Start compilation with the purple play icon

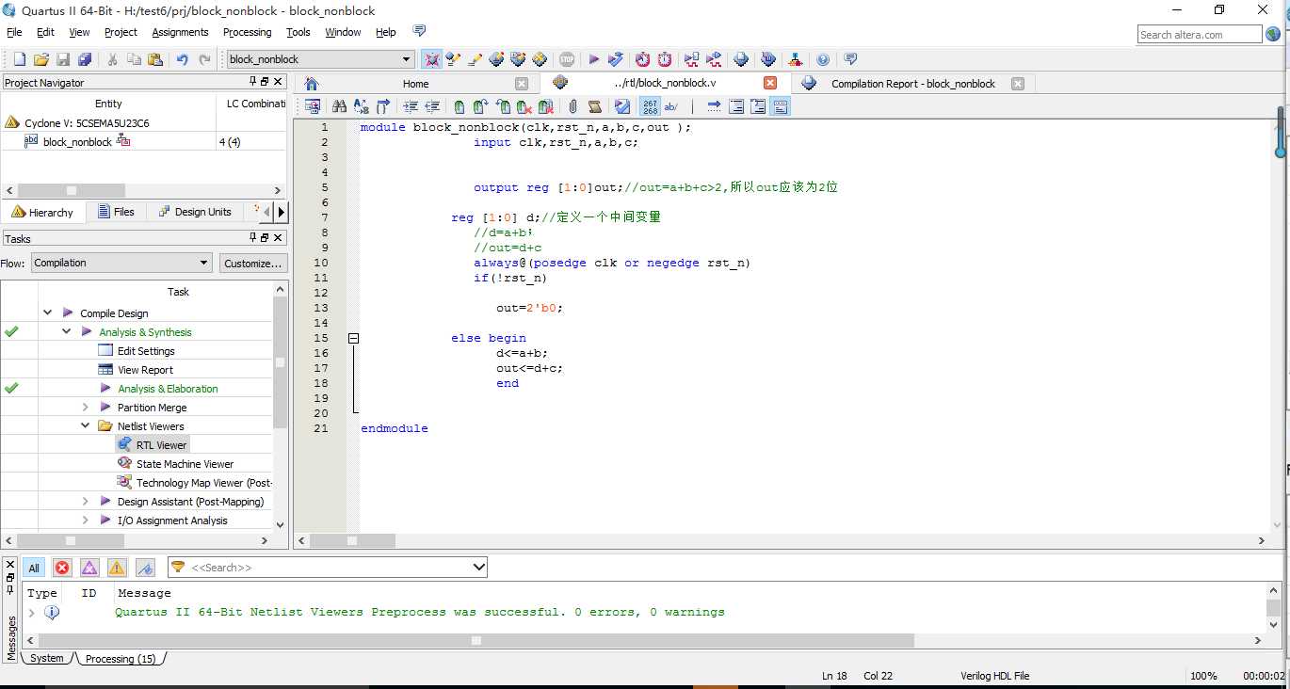pos(594,59)
